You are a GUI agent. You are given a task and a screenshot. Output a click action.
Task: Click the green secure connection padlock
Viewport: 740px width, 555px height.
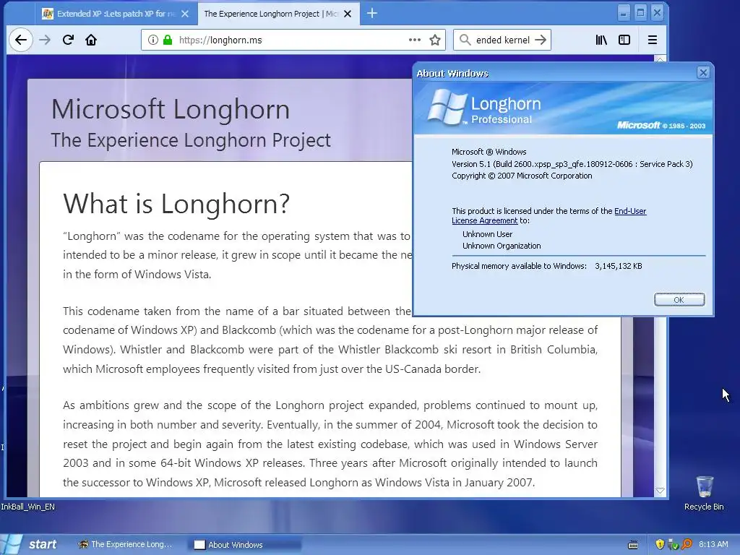click(x=168, y=40)
